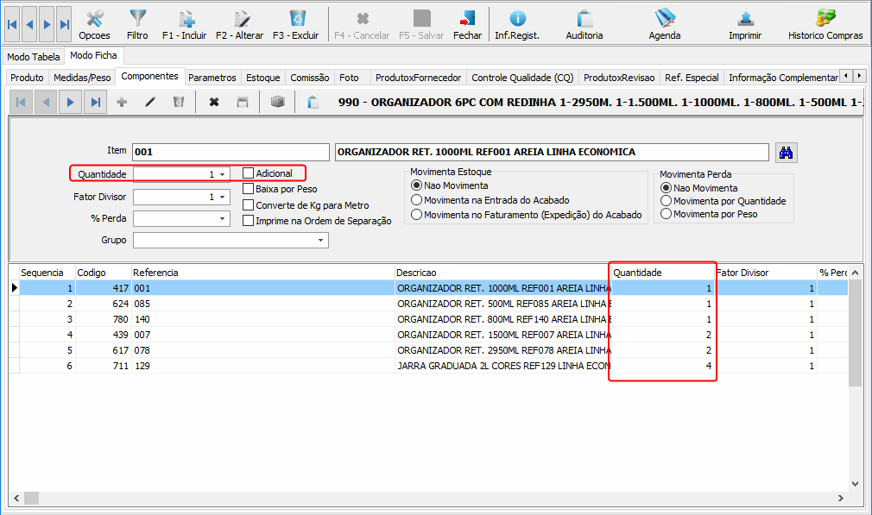Switch to Modo Tabela tab

tap(34, 57)
